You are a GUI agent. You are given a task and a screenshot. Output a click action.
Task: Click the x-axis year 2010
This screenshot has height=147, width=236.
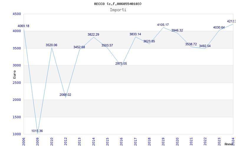52,142
